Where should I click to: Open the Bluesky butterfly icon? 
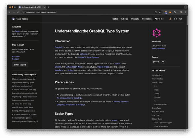(180, 19)
